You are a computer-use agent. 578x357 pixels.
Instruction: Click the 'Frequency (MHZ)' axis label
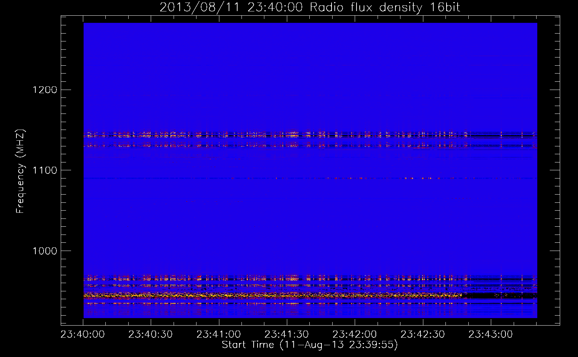pos(20,171)
